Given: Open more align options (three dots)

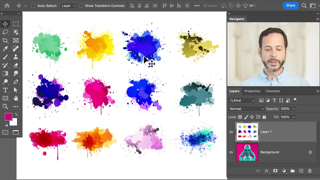Looking at the screenshot, I should [x=197, y=6].
